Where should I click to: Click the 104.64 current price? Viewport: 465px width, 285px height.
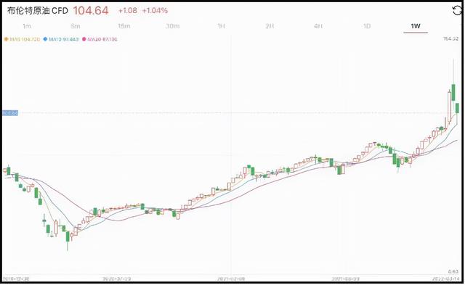point(91,11)
